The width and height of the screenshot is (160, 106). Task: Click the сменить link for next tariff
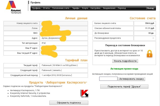click(57, 70)
